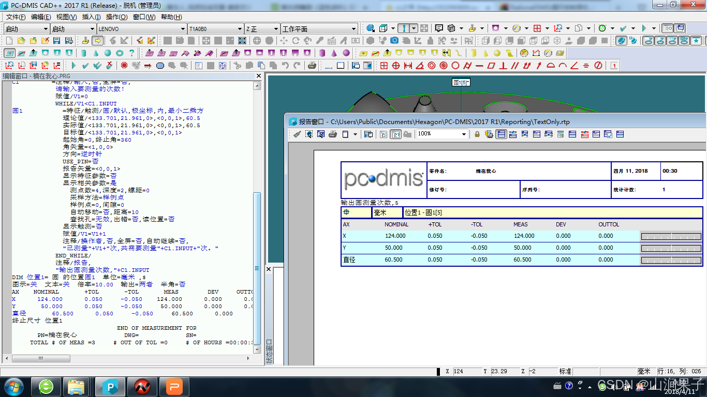Screen dimensions: 707x397
Task: Toggle the probe mode exclamation button
Action: coord(405,28)
